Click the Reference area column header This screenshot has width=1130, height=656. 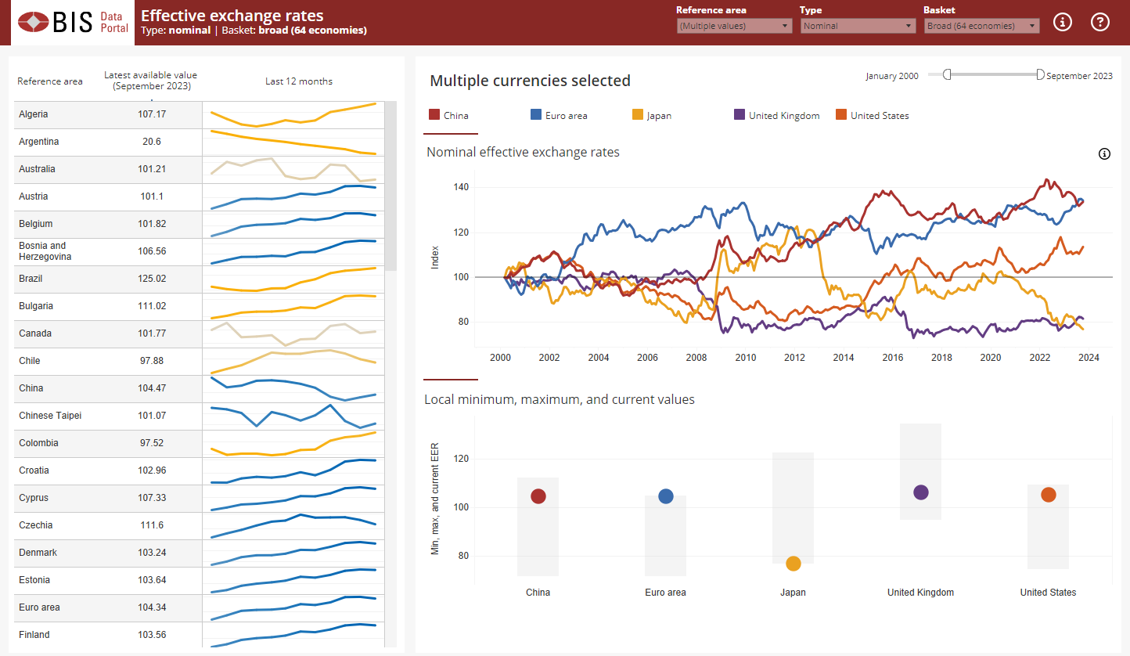click(50, 81)
